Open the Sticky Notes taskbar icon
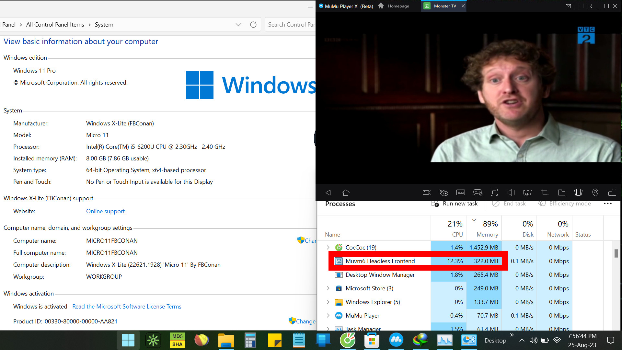622x350 pixels. (x=274, y=340)
